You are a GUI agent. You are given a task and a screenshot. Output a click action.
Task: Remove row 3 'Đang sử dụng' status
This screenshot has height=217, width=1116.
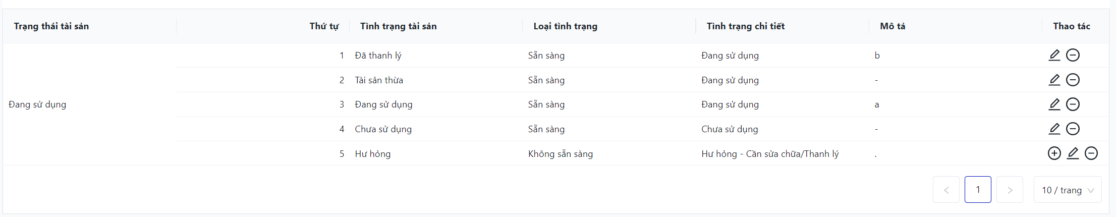click(x=1073, y=104)
